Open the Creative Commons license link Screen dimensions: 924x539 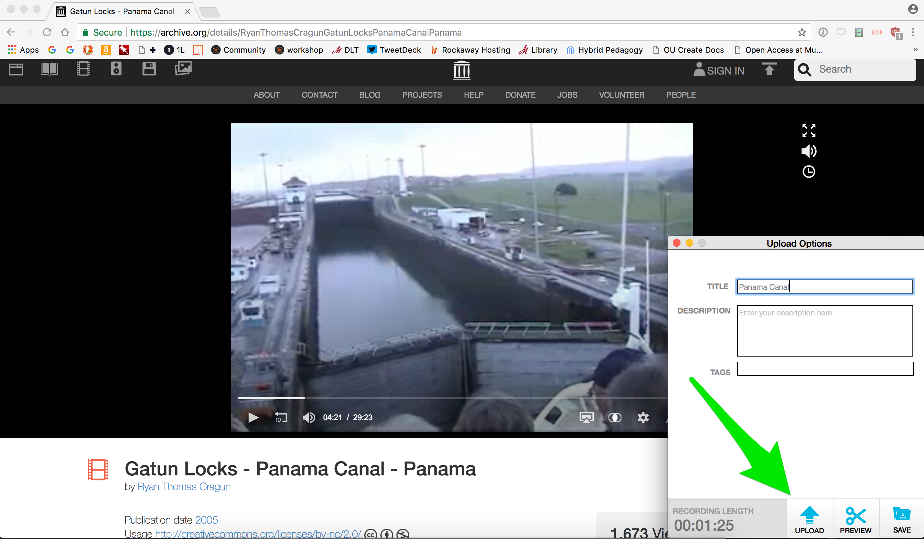click(258, 534)
